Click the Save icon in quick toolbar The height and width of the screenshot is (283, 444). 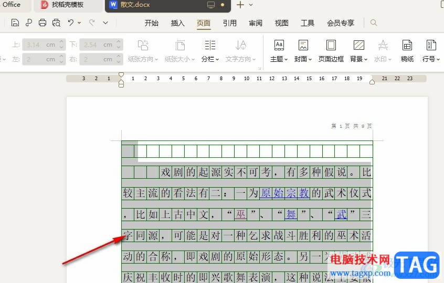(x=15, y=23)
